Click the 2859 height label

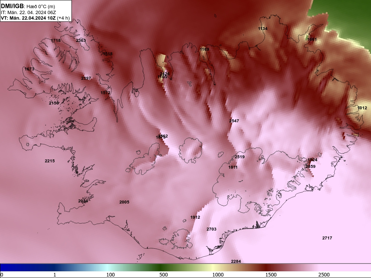tap(311, 166)
